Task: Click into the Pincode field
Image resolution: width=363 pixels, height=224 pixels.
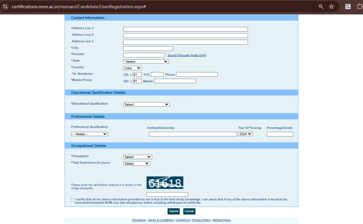Action: tap(144, 55)
